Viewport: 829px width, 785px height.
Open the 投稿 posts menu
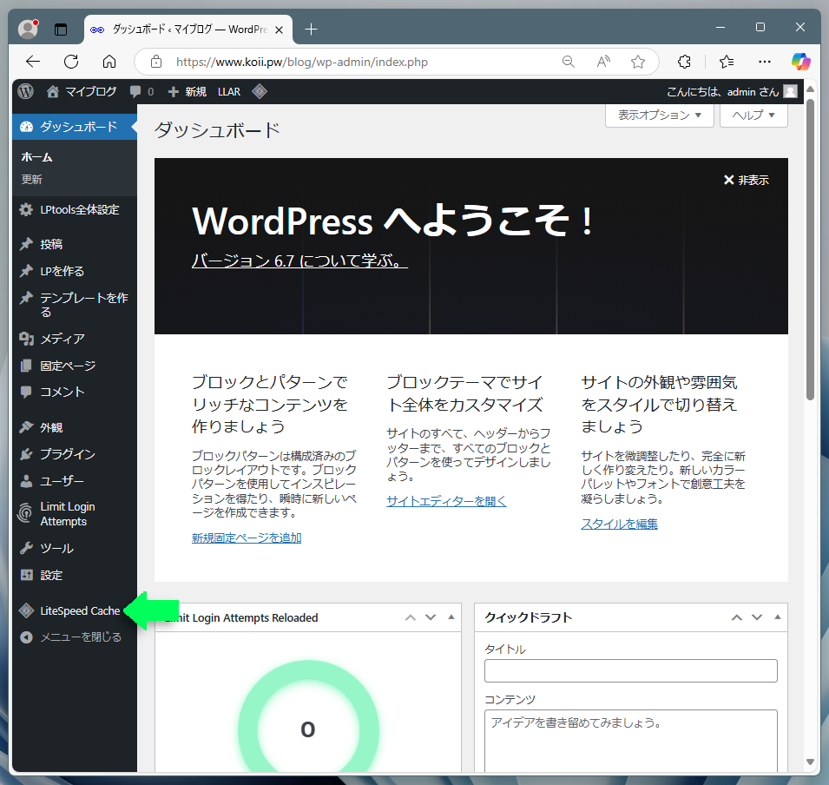[75, 244]
